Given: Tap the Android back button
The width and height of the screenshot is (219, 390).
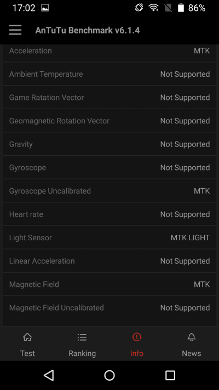Looking at the screenshot, I should click(x=49, y=375).
